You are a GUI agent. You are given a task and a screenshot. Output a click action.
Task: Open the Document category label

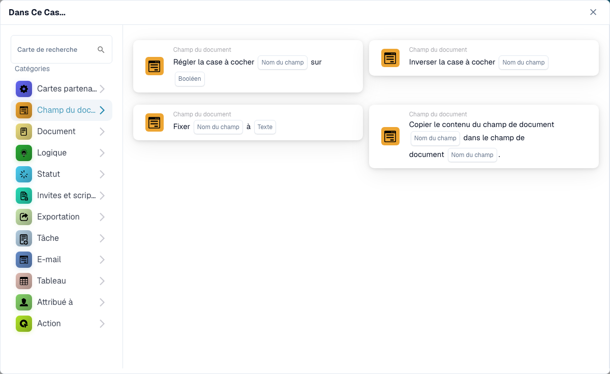[56, 132]
